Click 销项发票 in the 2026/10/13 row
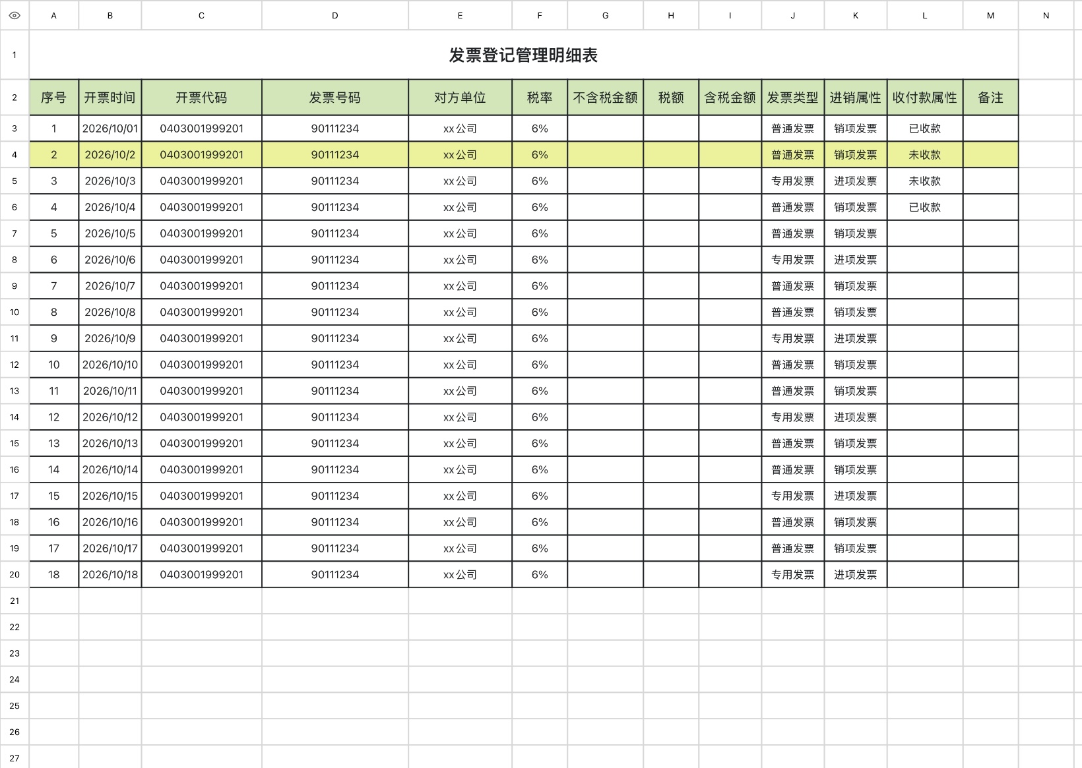The height and width of the screenshot is (768, 1082). [x=856, y=443]
